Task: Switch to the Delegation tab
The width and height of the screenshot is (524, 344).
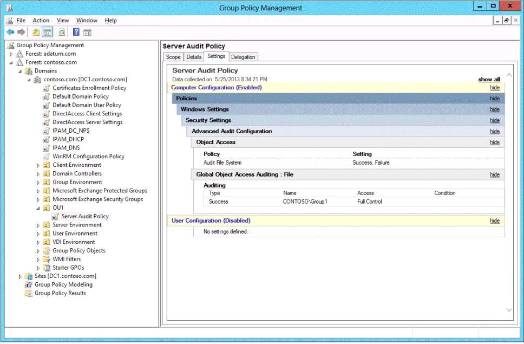Action: [243, 57]
